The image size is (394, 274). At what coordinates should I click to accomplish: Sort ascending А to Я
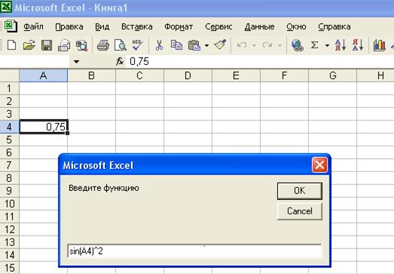pos(341,45)
